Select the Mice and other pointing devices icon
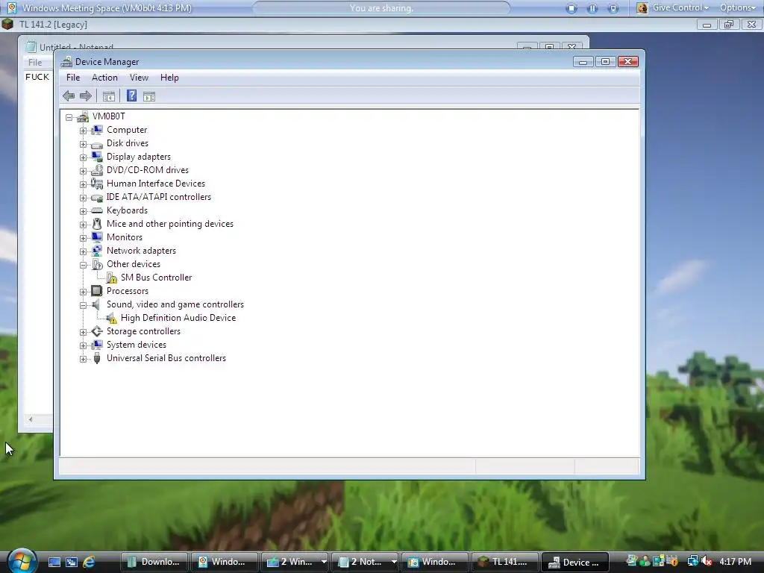The width and height of the screenshot is (764, 573). point(97,224)
